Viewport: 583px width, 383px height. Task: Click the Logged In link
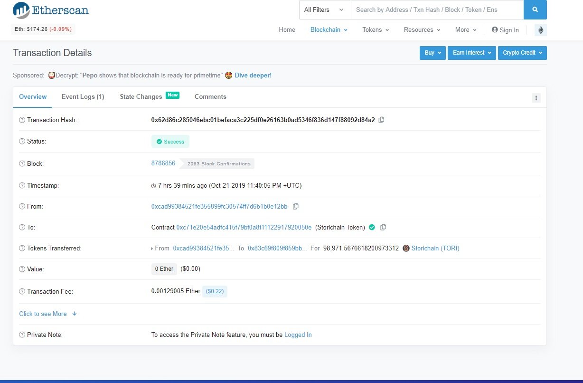click(x=298, y=335)
